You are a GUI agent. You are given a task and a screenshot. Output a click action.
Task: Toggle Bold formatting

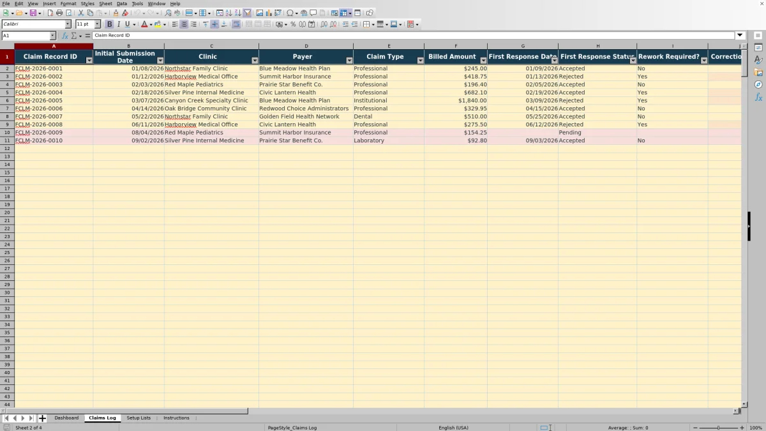click(110, 24)
